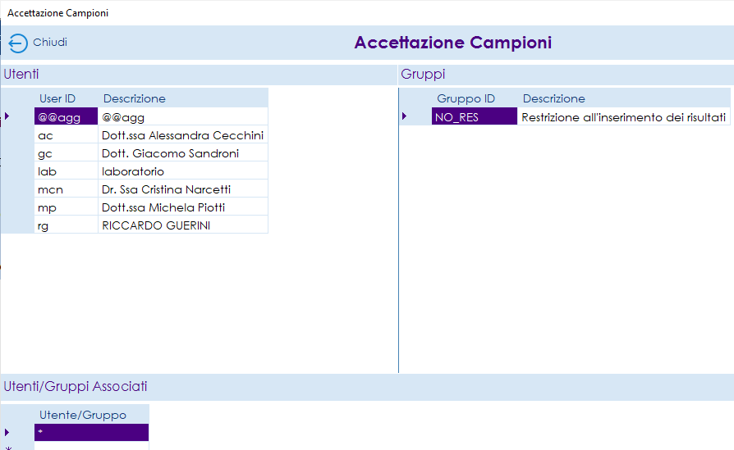Select Restrizione all'inserimento dei risultati cell
Image resolution: width=734 pixels, height=450 pixels.
click(x=624, y=116)
